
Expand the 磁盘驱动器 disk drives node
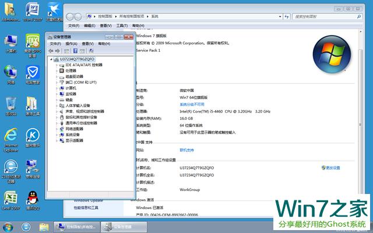pyautogui.click(x=57, y=76)
